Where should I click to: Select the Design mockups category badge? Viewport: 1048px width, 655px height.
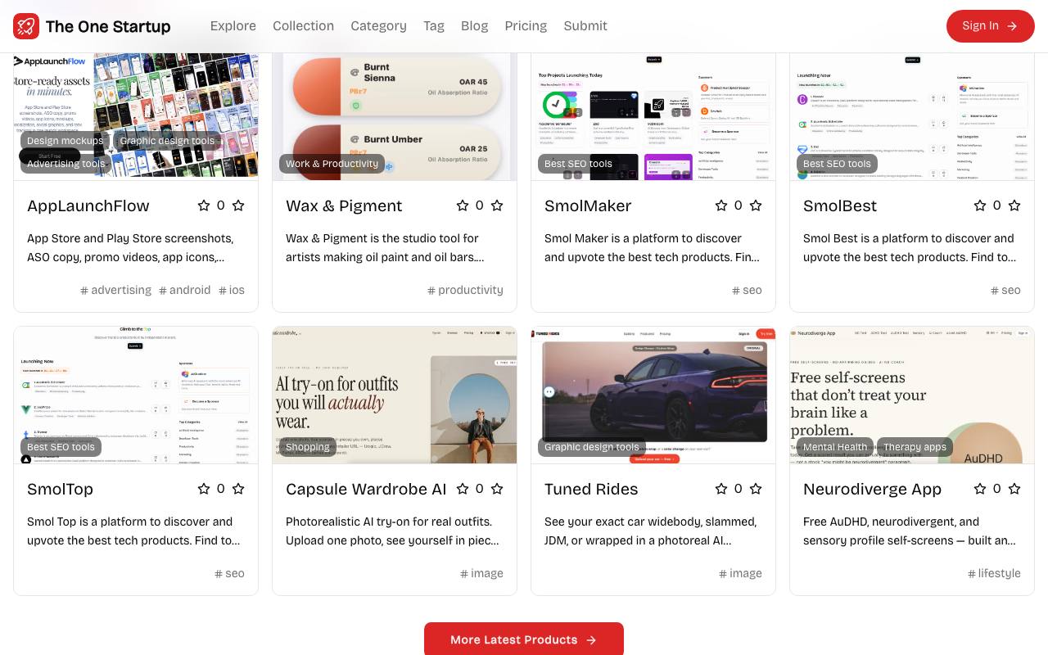pos(65,141)
